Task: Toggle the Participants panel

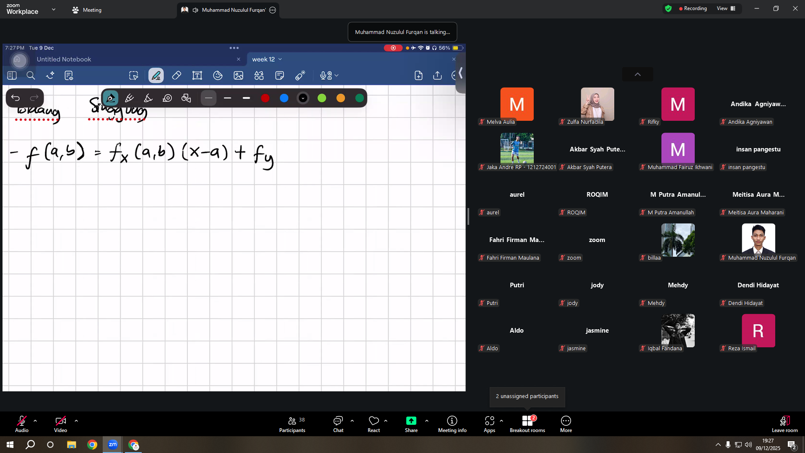Action: (x=292, y=424)
